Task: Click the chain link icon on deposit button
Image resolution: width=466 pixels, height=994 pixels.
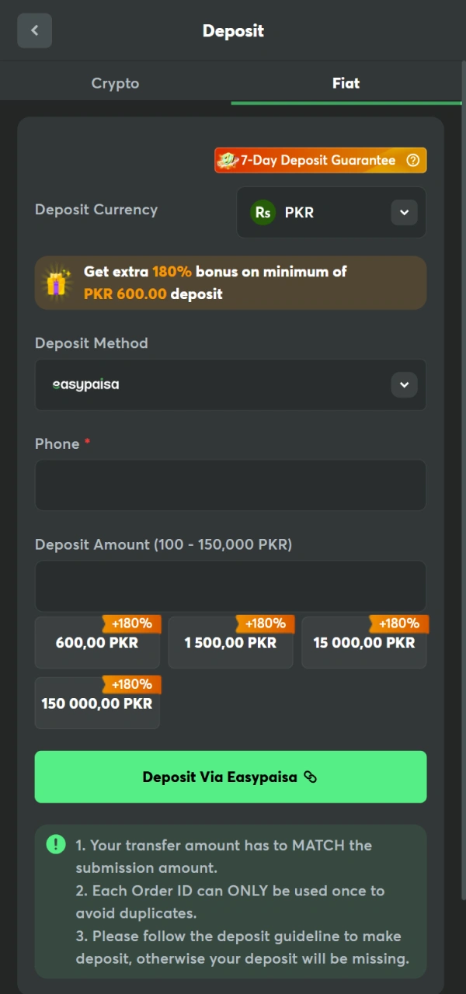Action: [x=310, y=777]
